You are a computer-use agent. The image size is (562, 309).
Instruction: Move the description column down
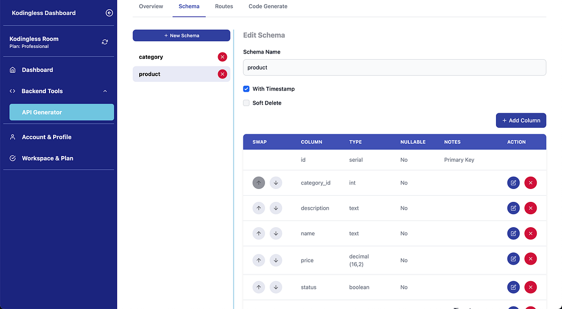point(276,208)
